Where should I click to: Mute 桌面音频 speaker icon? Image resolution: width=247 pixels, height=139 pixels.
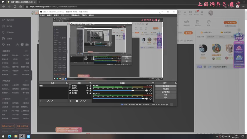(147, 91)
